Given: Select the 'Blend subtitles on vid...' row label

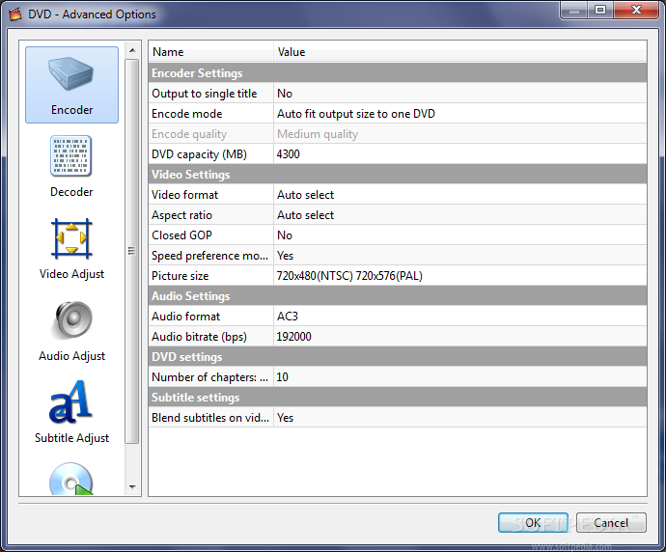Looking at the screenshot, I should point(210,418).
